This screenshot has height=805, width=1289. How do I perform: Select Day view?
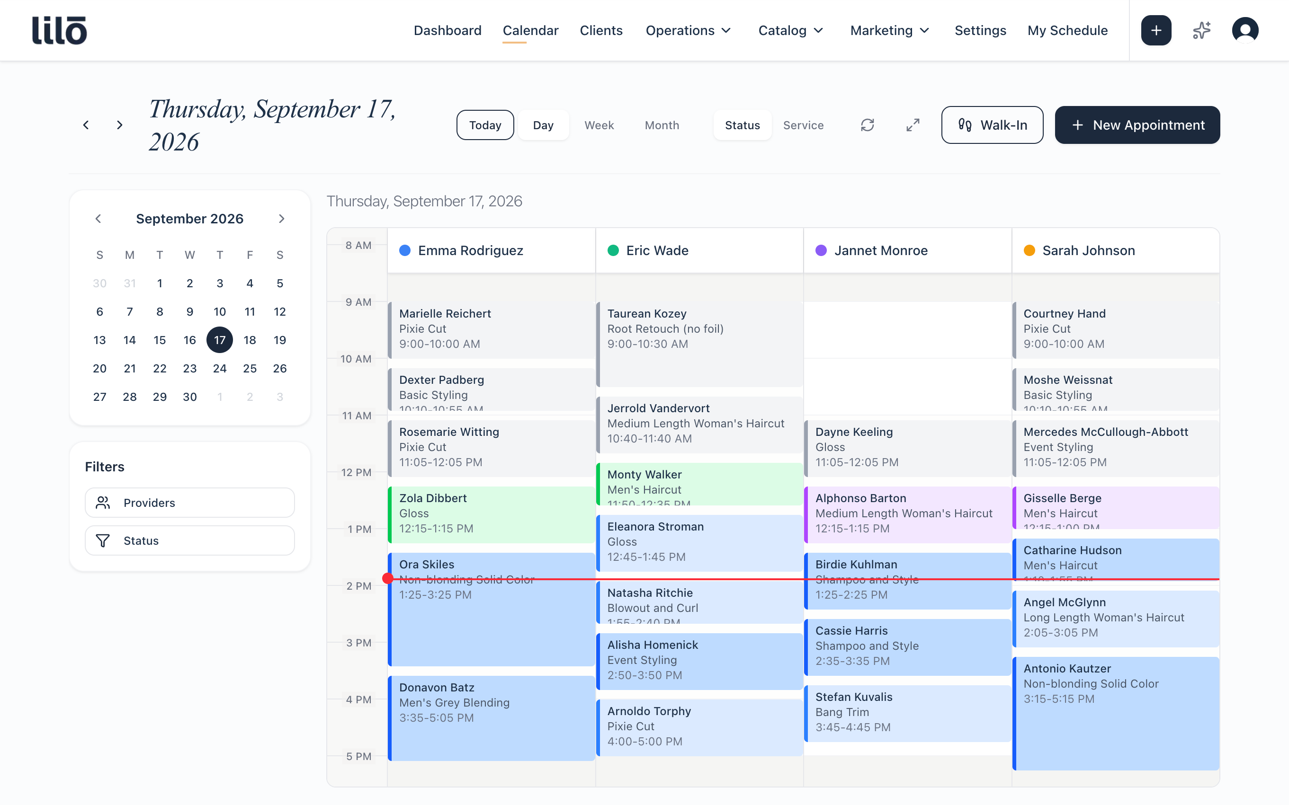[x=543, y=125]
